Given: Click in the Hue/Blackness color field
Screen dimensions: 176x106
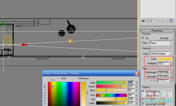Looking at the screenshot, I should (64, 94).
